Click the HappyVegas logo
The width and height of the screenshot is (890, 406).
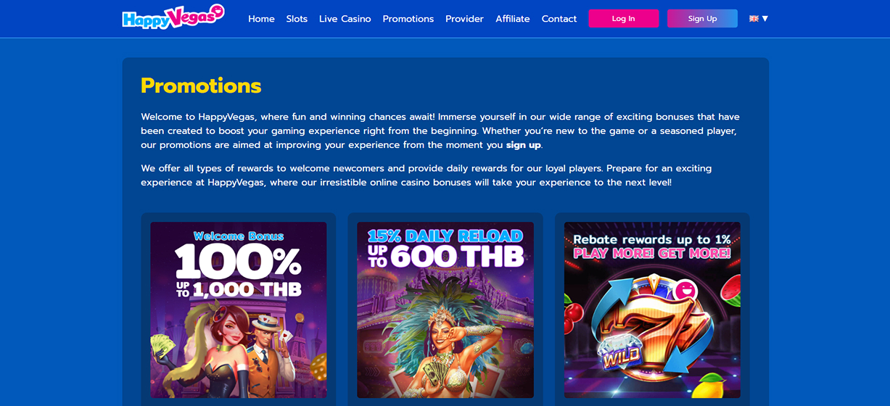click(x=173, y=17)
